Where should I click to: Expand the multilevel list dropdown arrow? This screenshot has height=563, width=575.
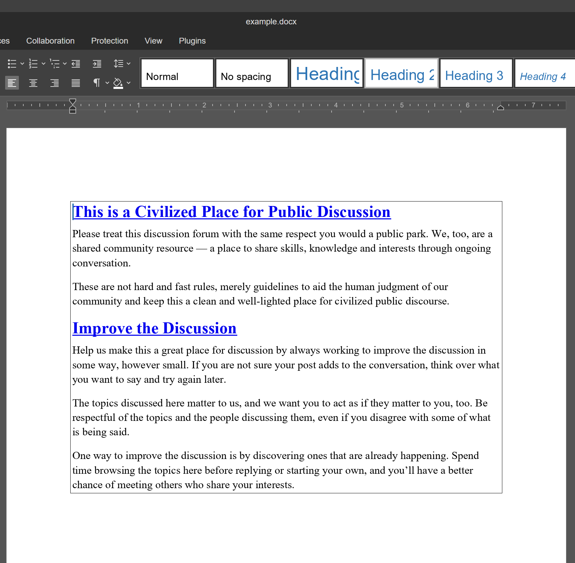click(x=65, y=64)
